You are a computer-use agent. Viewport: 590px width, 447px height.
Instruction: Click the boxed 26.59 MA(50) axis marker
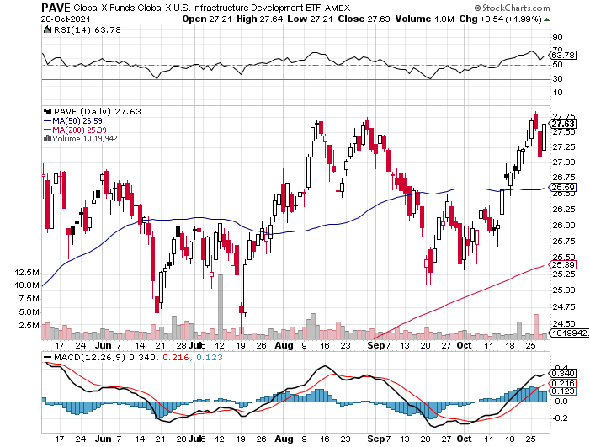562,188
